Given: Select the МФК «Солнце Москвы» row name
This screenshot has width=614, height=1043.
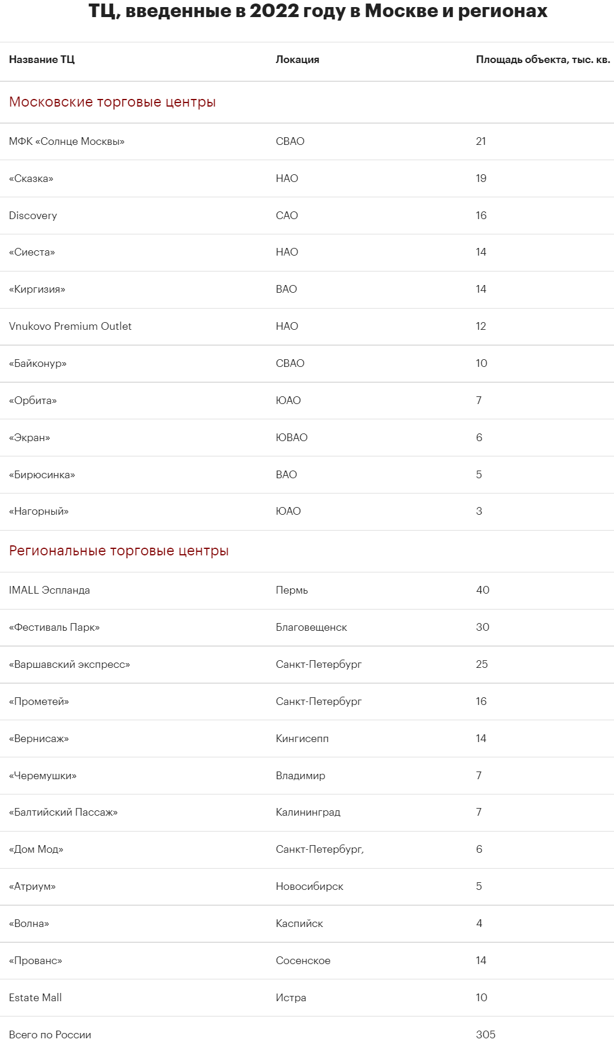Looking at the screenshot, I should pyautogui.click(x=67, y=141).
